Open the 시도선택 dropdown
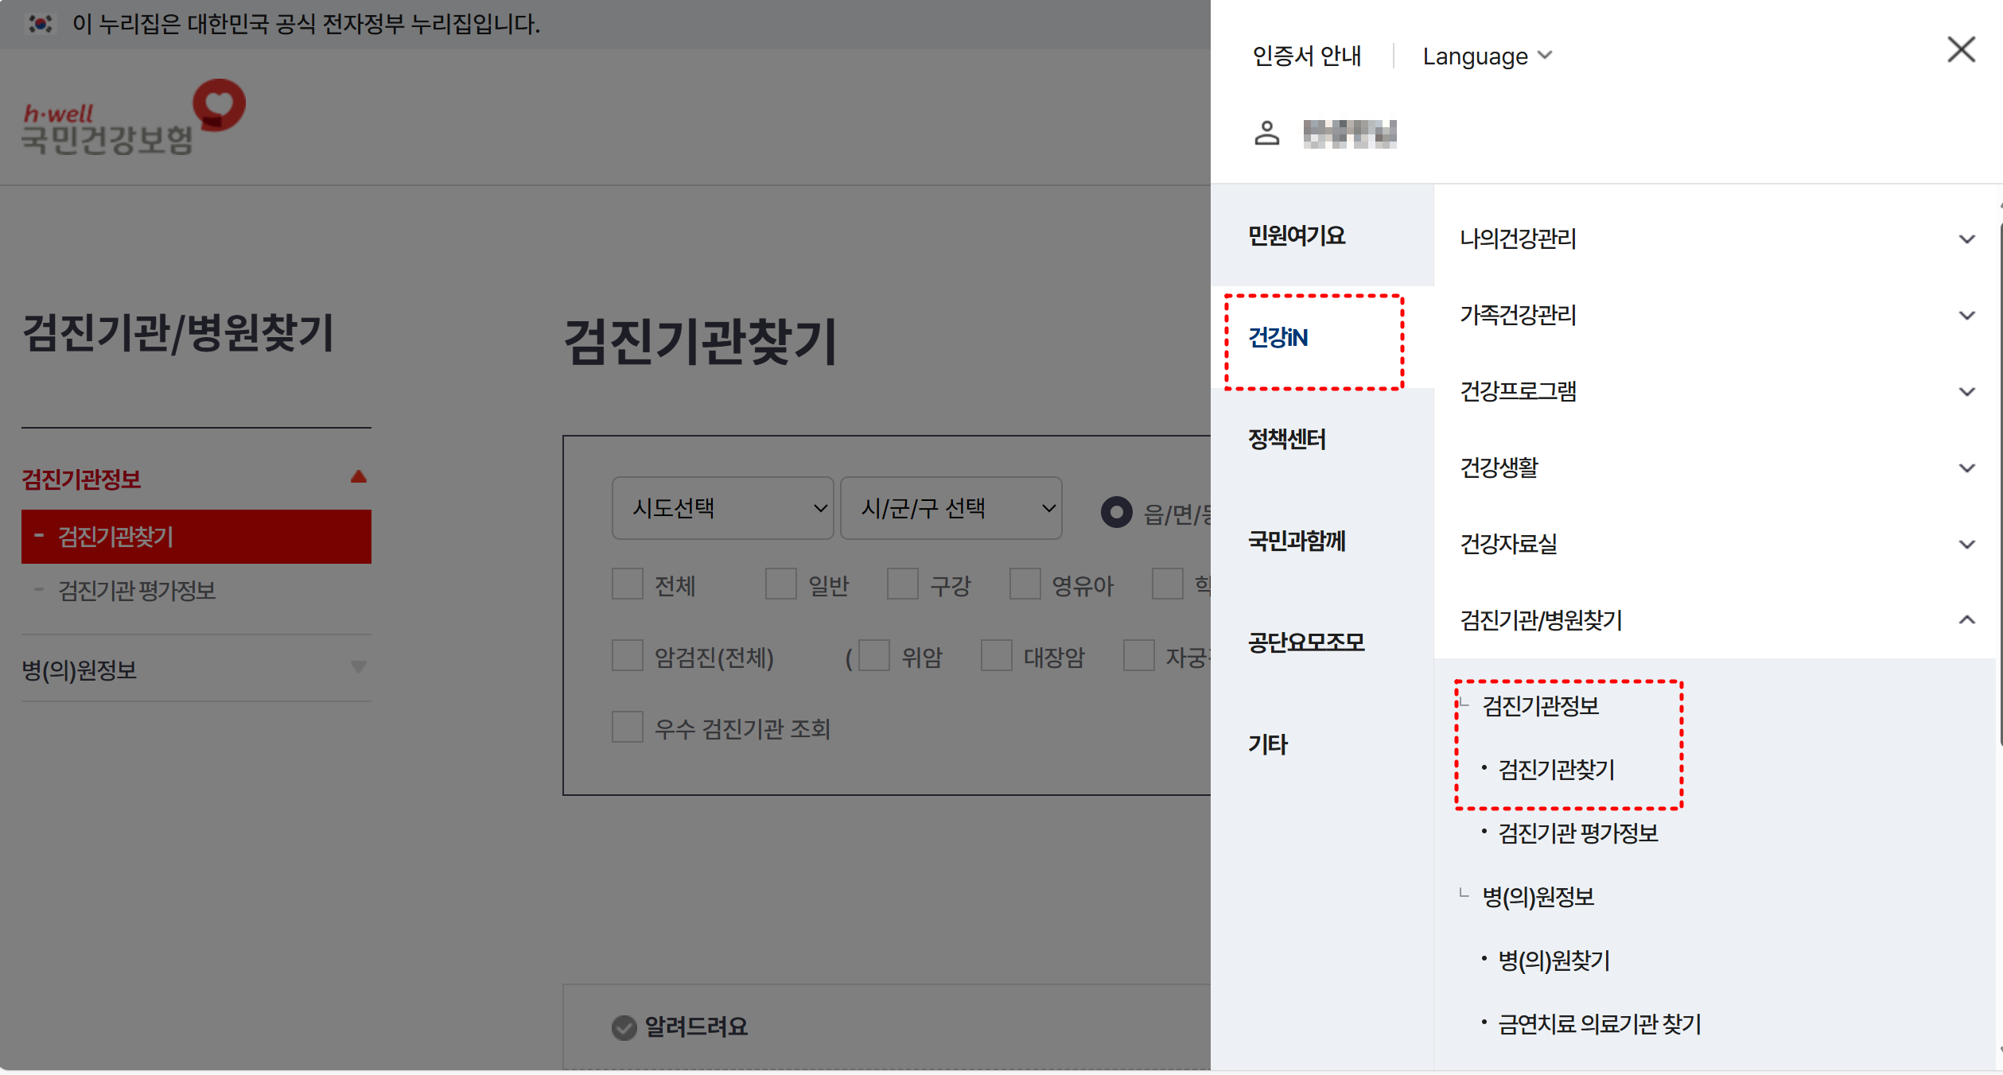2003x1075 pixels. click(x=721, y=509)
